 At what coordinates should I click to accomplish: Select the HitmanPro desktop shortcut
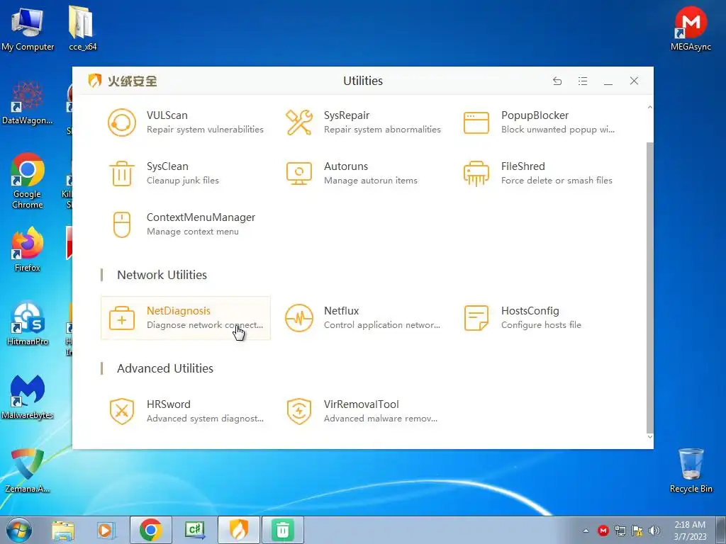click(x=28, y=324)
